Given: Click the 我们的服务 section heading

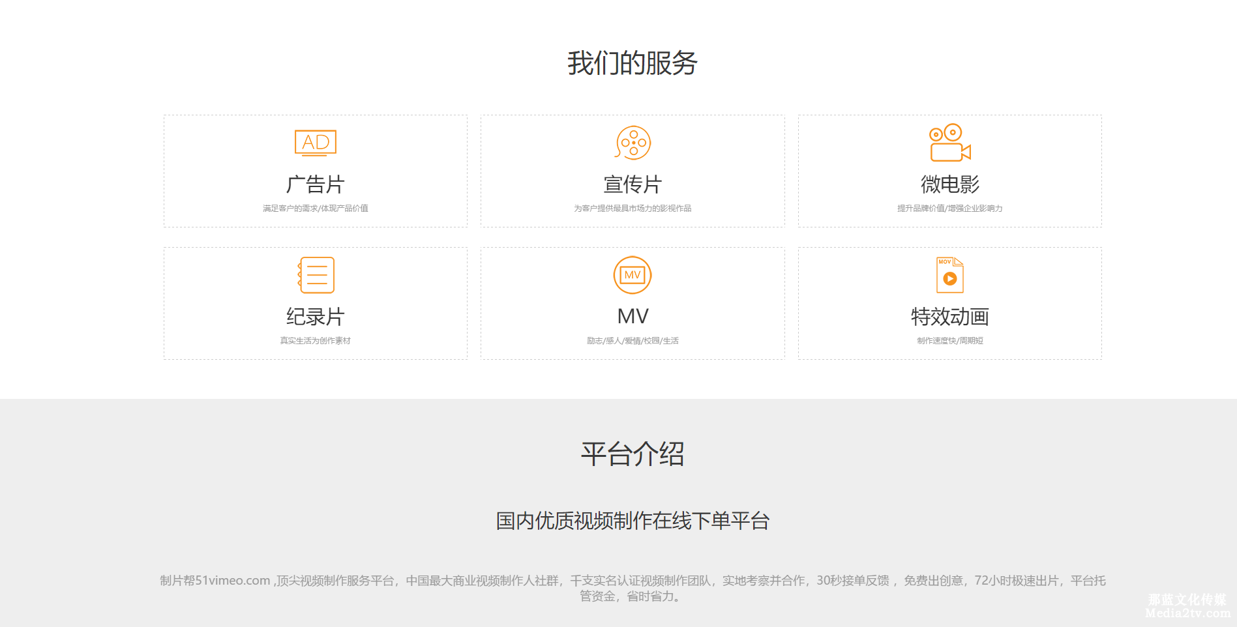Looking at the screenshot, I should (x=631, y=63).
